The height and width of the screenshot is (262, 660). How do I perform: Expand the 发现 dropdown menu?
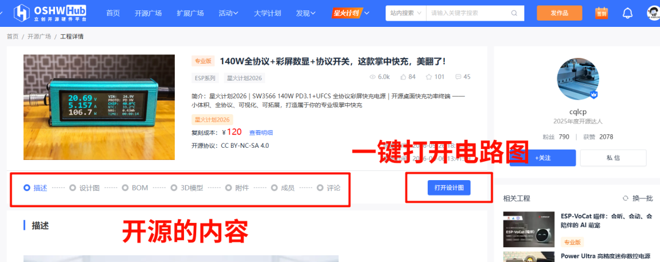click(x=306, y=13)
